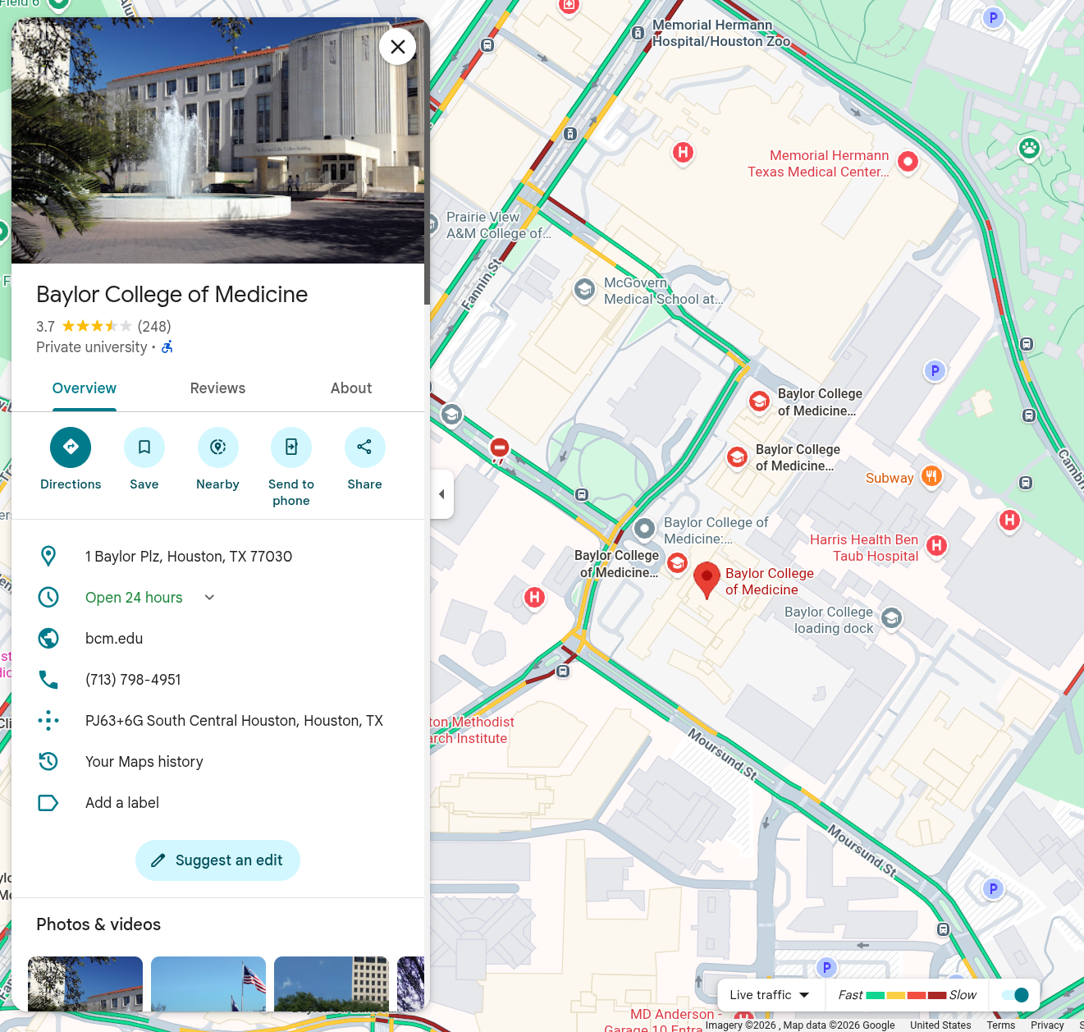Open the Privacy link in the footer
This screenshot has height=1032, width=1084.
1047,1025
